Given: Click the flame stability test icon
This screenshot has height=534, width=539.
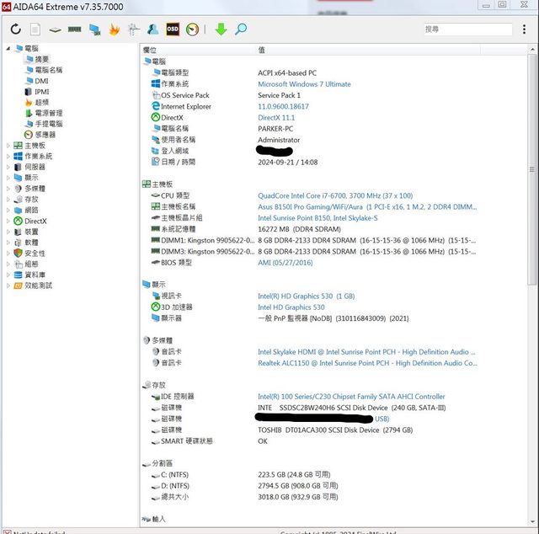Looking at the screenshot, I should [x=114, y=29].
